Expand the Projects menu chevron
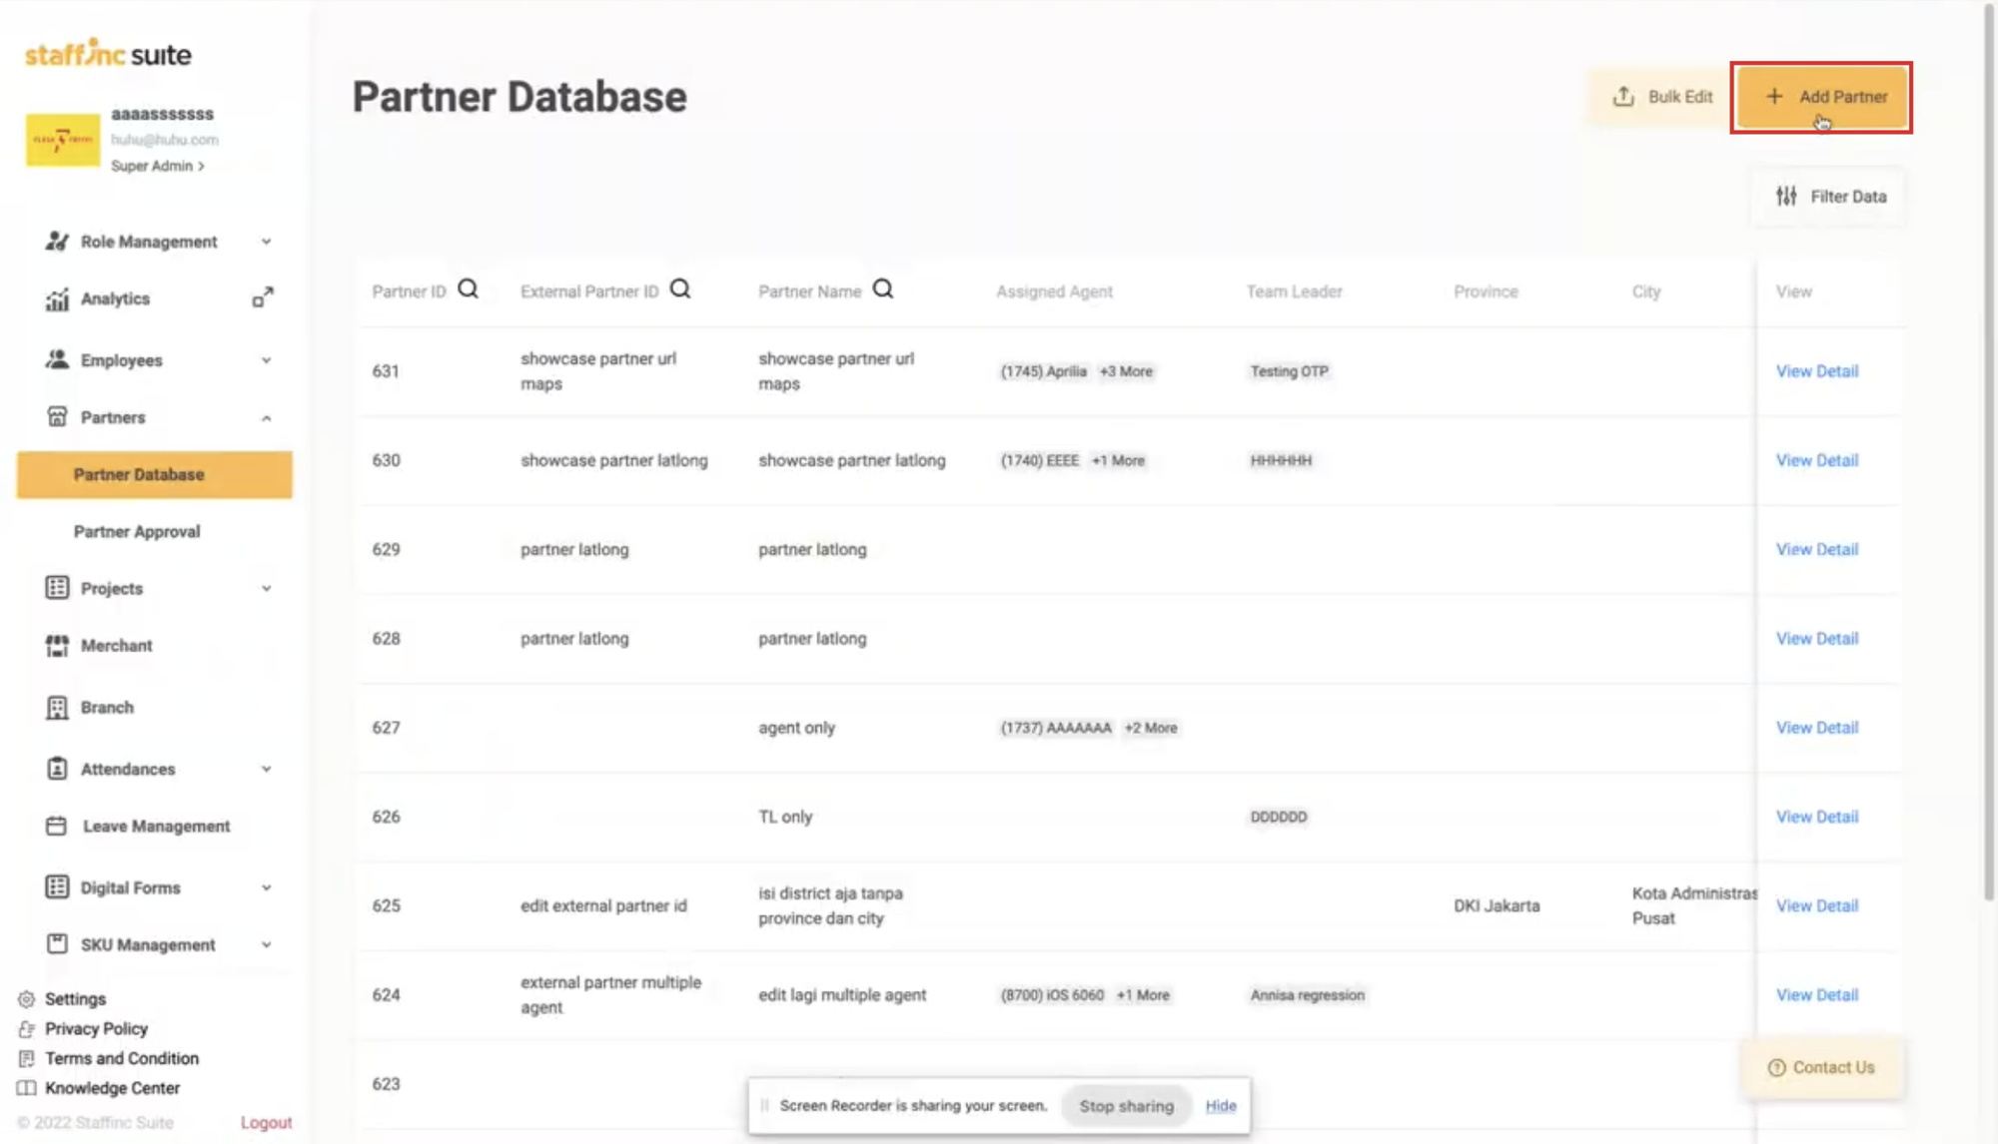Screen dimensions: 1998x1144 [266, 589]
